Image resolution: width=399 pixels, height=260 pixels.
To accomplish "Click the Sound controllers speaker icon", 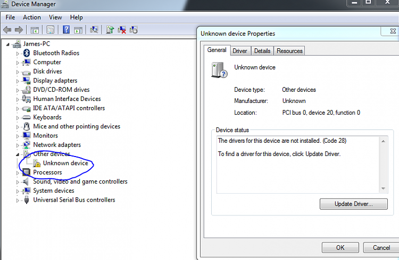I will coord(26,181).
